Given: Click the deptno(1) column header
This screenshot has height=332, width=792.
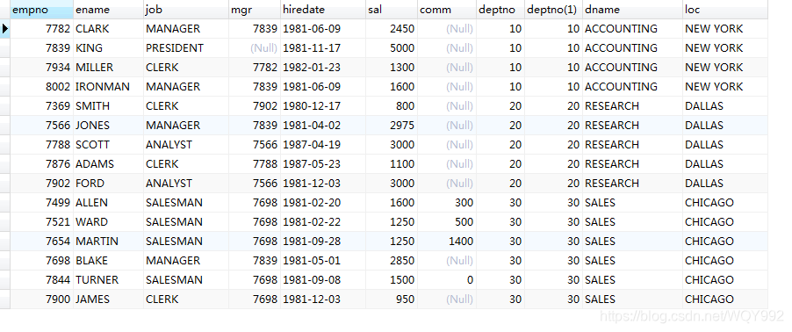Looking at the screenshot, I should click(x=553, y=10).
